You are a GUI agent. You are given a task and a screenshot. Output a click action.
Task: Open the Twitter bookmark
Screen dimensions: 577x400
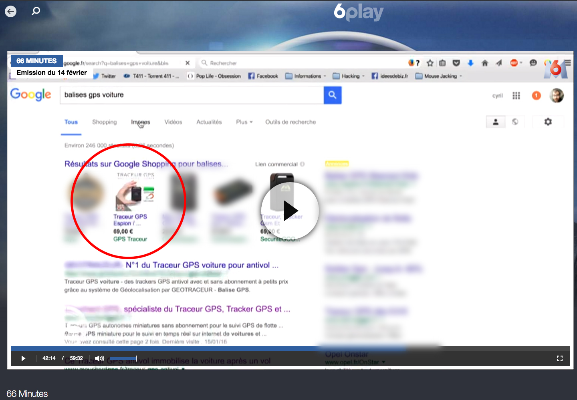105,76
